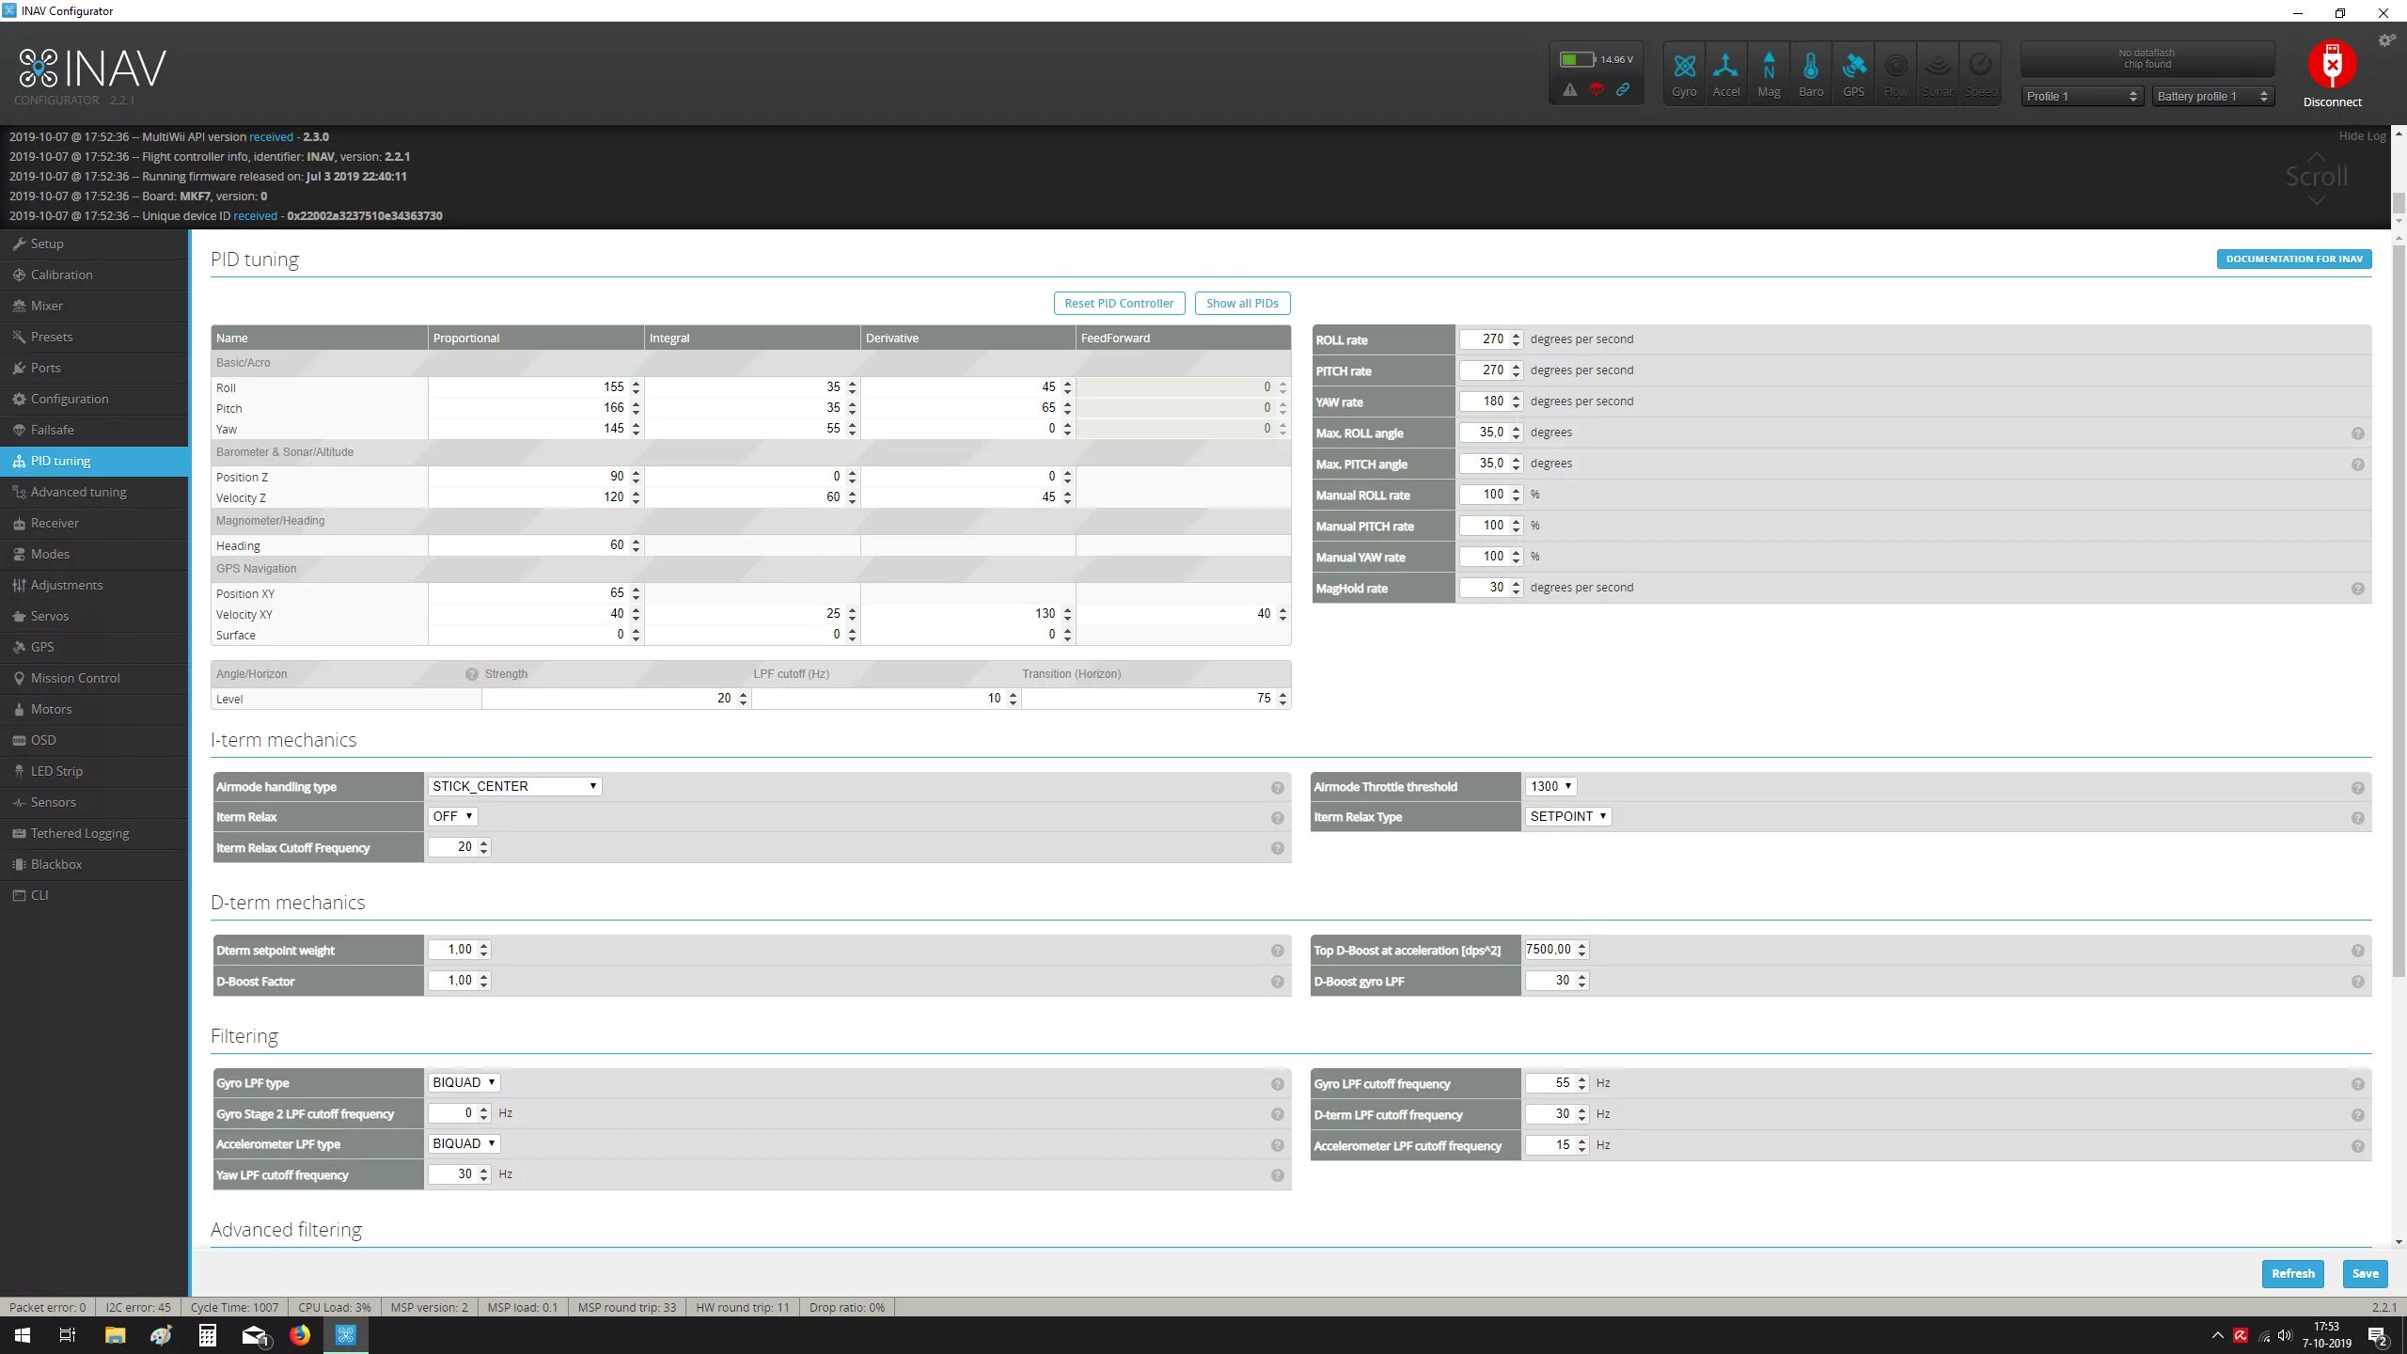Open Firefox from the taskbar
This screenshot has width=2407, height=1354.
(x=299, y=1334)
